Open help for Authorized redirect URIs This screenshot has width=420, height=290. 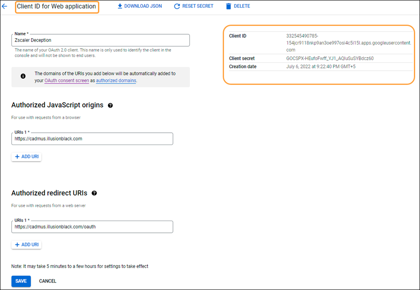pos(94,193)
